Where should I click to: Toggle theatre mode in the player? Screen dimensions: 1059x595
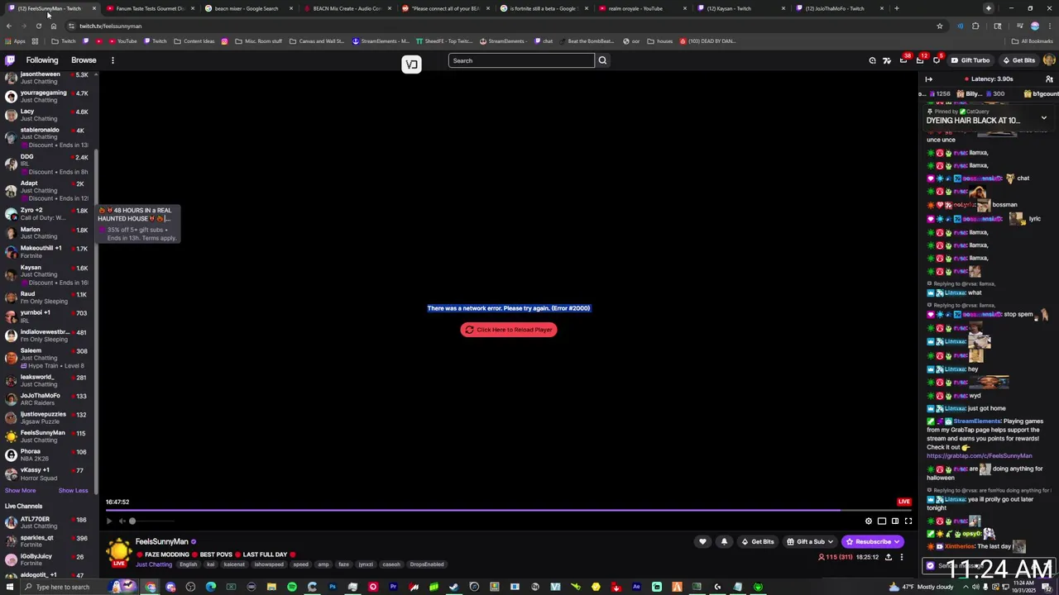tap(894, 521)
